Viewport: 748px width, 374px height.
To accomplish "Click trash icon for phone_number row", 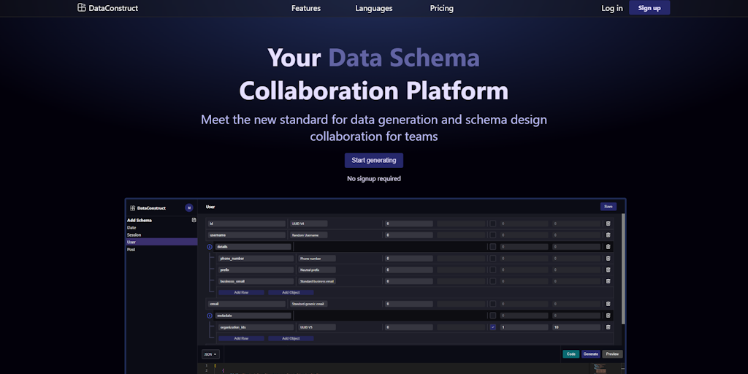I will [608, 259].
